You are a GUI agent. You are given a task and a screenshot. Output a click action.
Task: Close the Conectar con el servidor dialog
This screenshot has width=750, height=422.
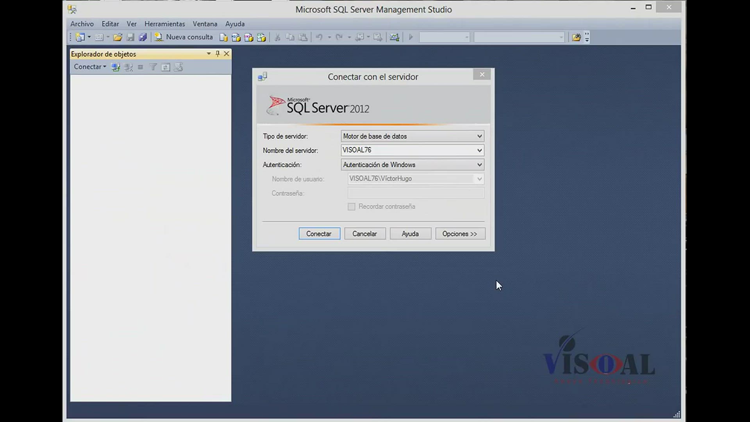(482, 74)
